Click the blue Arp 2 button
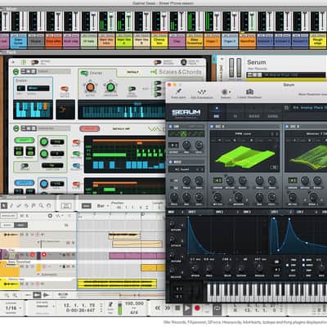327x327 pixels. 25,182
